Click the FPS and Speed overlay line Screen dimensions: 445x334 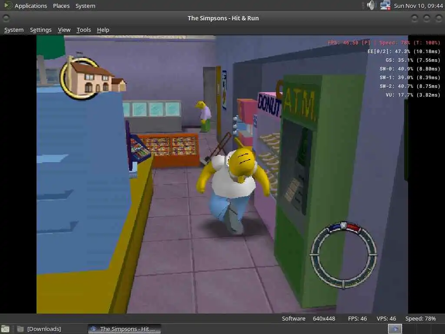click(x=384, y=43)
